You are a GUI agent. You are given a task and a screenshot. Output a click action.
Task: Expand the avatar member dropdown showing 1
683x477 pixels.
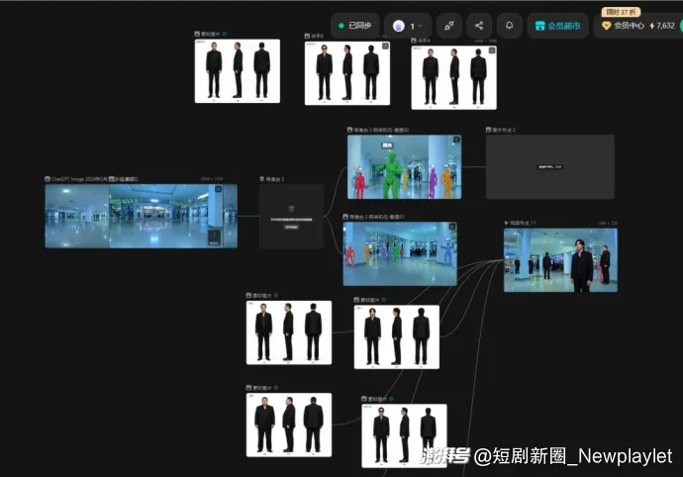click(x=408, y=26)
